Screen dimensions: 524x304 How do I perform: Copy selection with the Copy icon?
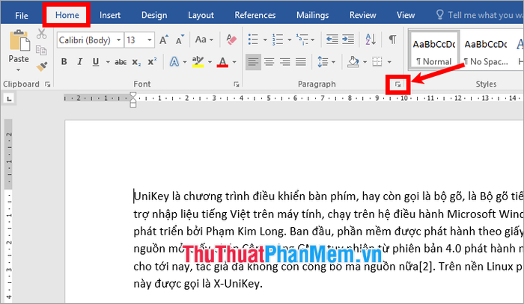41,50
